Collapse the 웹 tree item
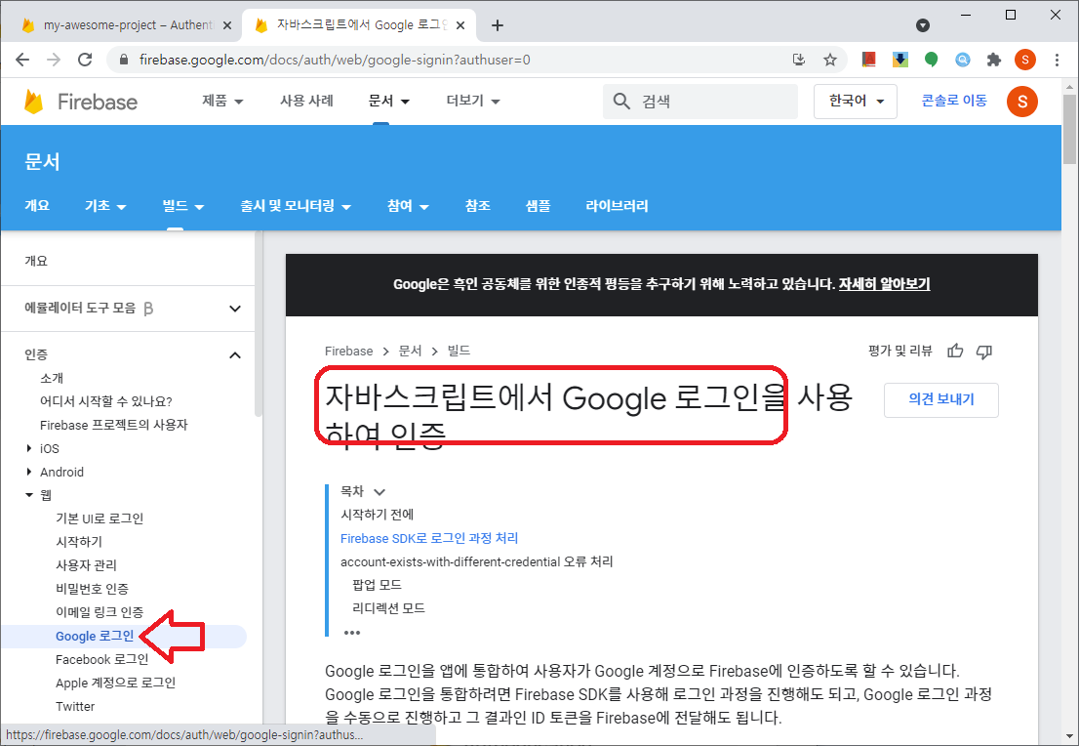 (x=29, y=495)
